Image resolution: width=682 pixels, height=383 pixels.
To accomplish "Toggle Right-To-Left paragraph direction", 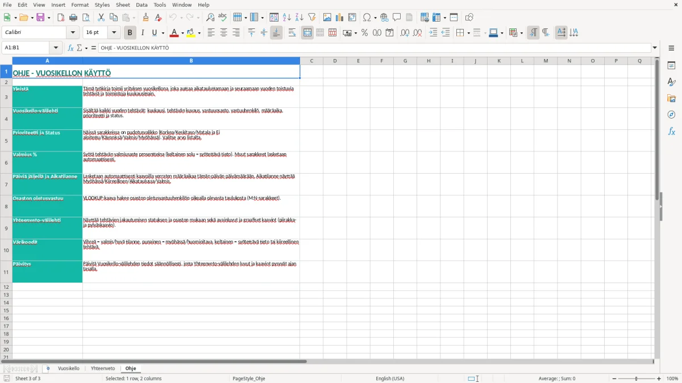I will pyautogui.click(x=546, y=33).
